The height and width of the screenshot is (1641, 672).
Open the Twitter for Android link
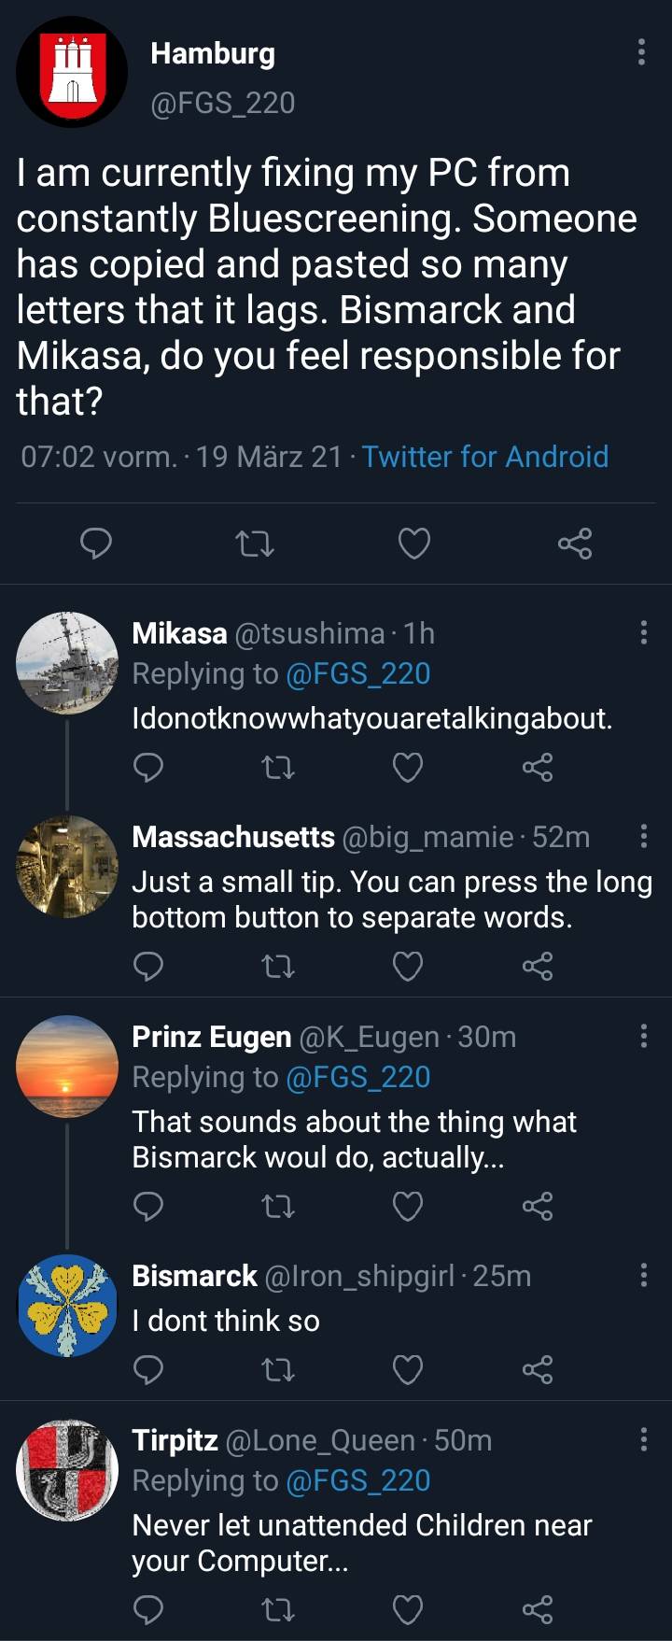[484, 457]
